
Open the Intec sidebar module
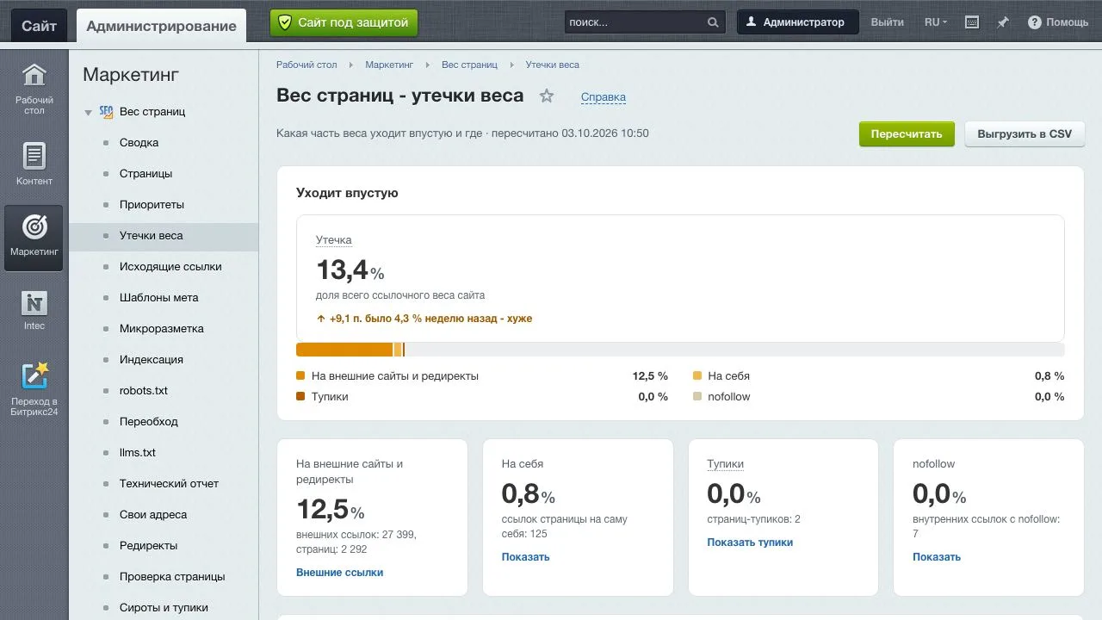(x=34, y=310)
